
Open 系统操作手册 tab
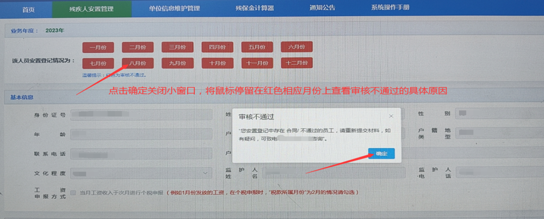(x=390, y=8)
